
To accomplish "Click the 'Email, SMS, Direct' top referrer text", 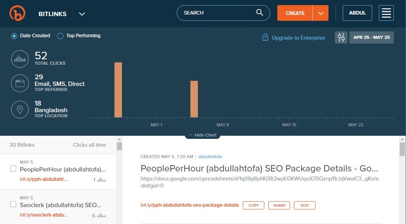I will [x=59, y=84].
